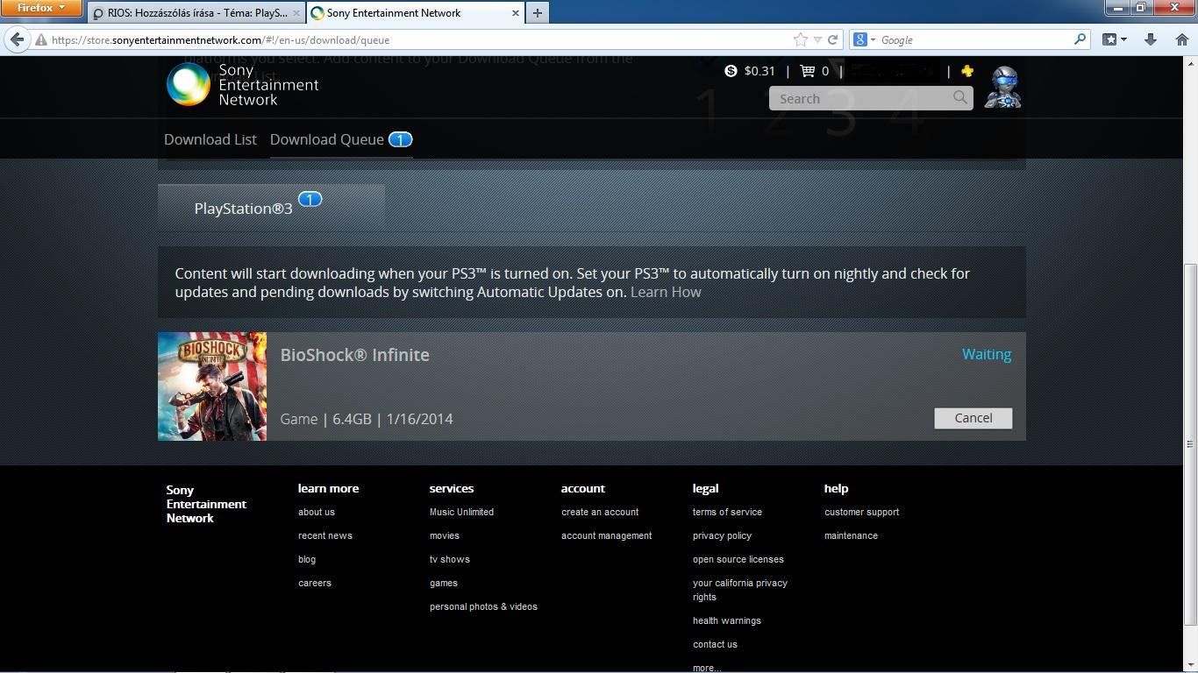
Task: Open the account management link
Action: [x=607, y=535]
